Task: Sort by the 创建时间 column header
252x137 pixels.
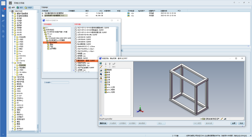Action: click(x=168, y=11)
